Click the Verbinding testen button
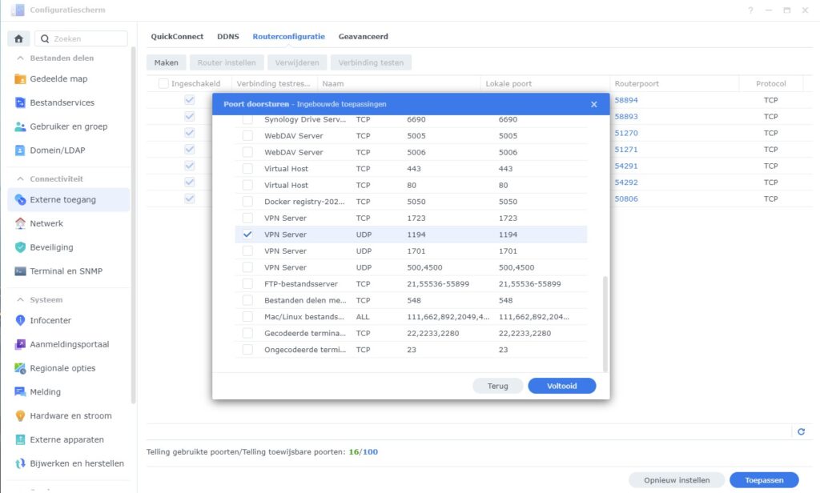The image size is (820, 493). (371, 62)
